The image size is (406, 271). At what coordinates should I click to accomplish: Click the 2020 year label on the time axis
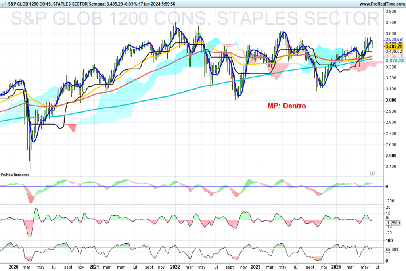[x=13, y=267]
